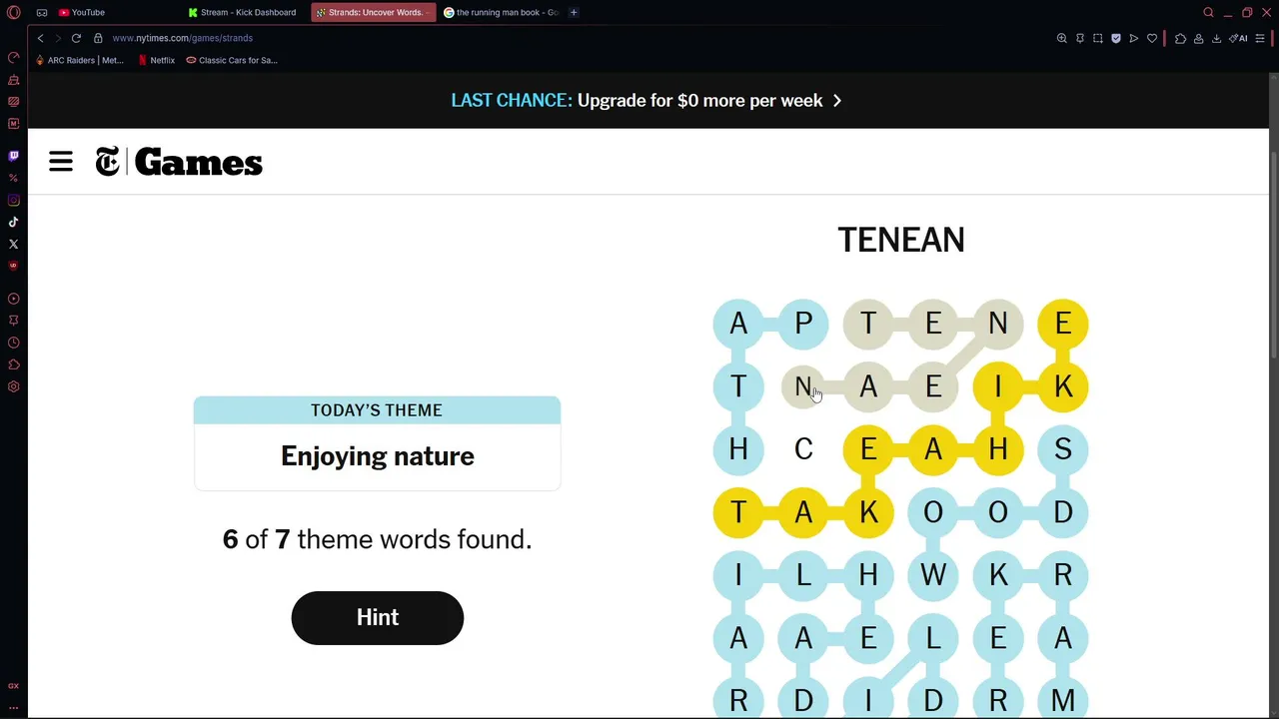Image resolution: width=1279 pixels, height=719 pixels.
Task: Click the LAST CHANCE upgrade banner
Action: coord(646,100)
